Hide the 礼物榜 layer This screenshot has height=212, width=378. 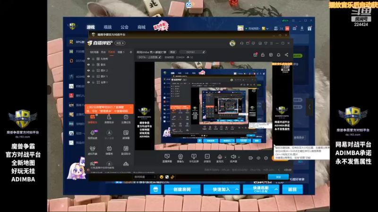[88, 58]
